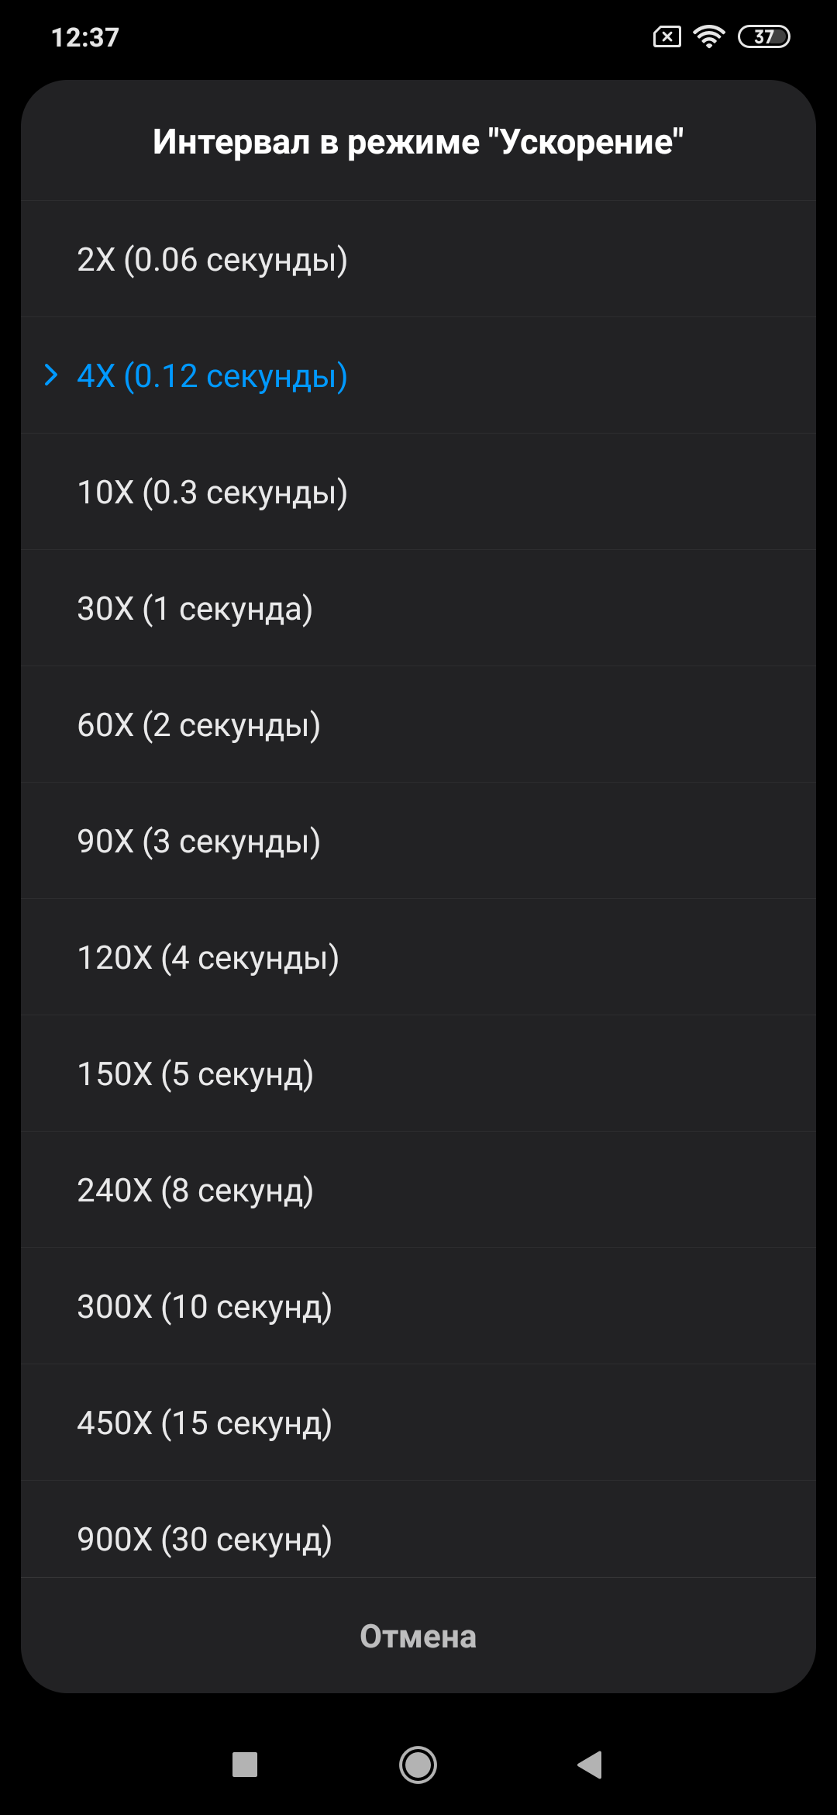Tap the SIM card missing status icon

coord(667,36)
